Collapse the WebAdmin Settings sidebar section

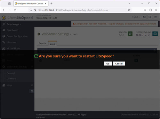click(17, 67)
